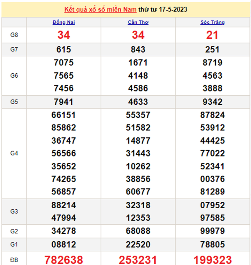Click the G4 row label

pyautogui.click(x=14, y=153)
